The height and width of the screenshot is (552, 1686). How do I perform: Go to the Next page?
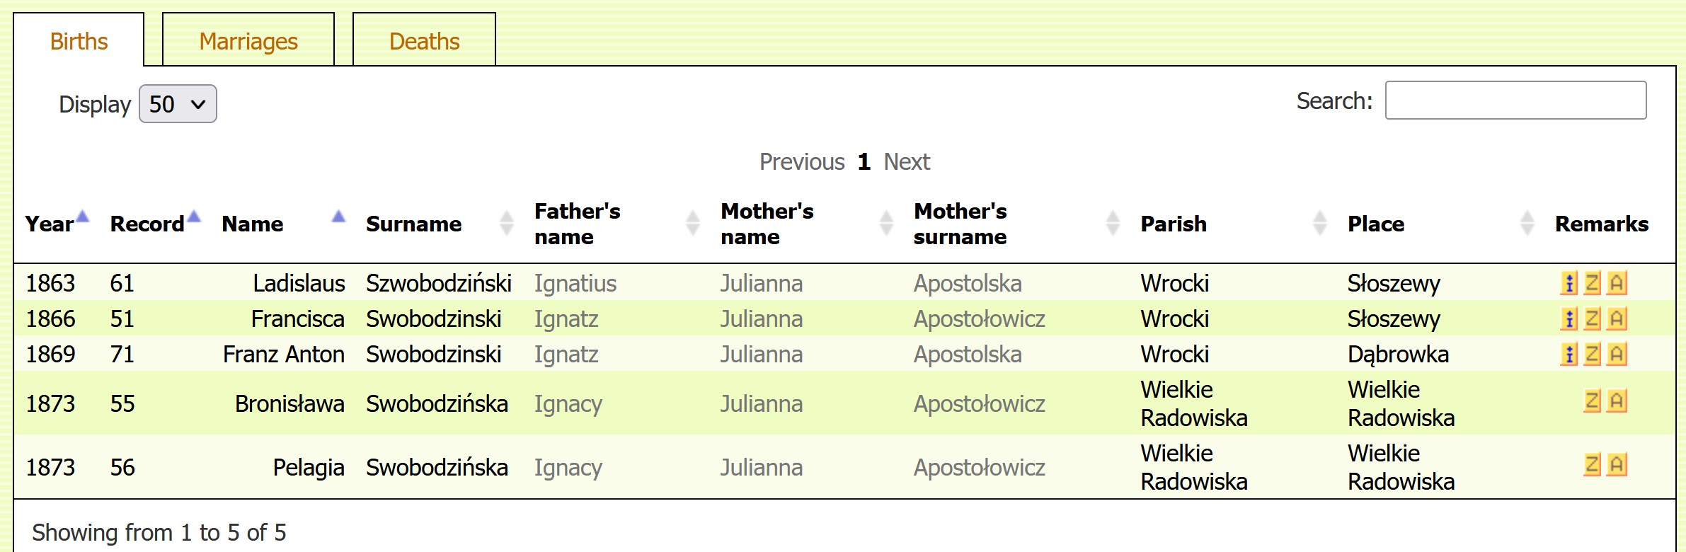907,162
